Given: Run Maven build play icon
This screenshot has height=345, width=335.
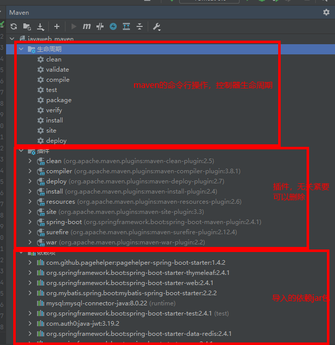Looking at the screenshot, I should pyautogui.click(x=74, y=26).
